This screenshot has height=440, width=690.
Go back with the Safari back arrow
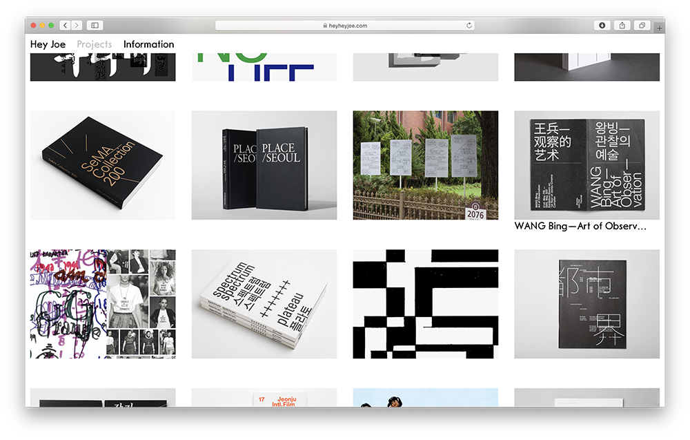coord(65,26)
